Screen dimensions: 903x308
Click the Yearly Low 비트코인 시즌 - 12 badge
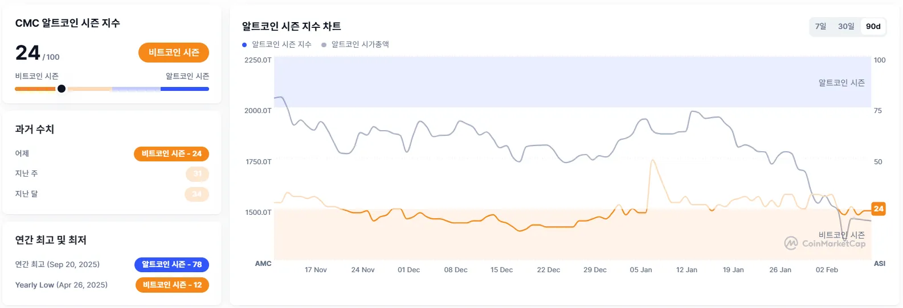coord(172,285)
